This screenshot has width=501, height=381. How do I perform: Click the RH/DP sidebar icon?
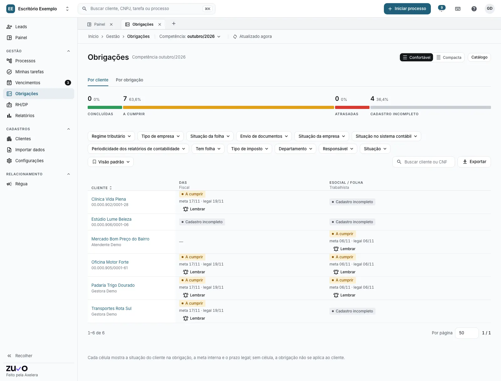tap(9, 105)
